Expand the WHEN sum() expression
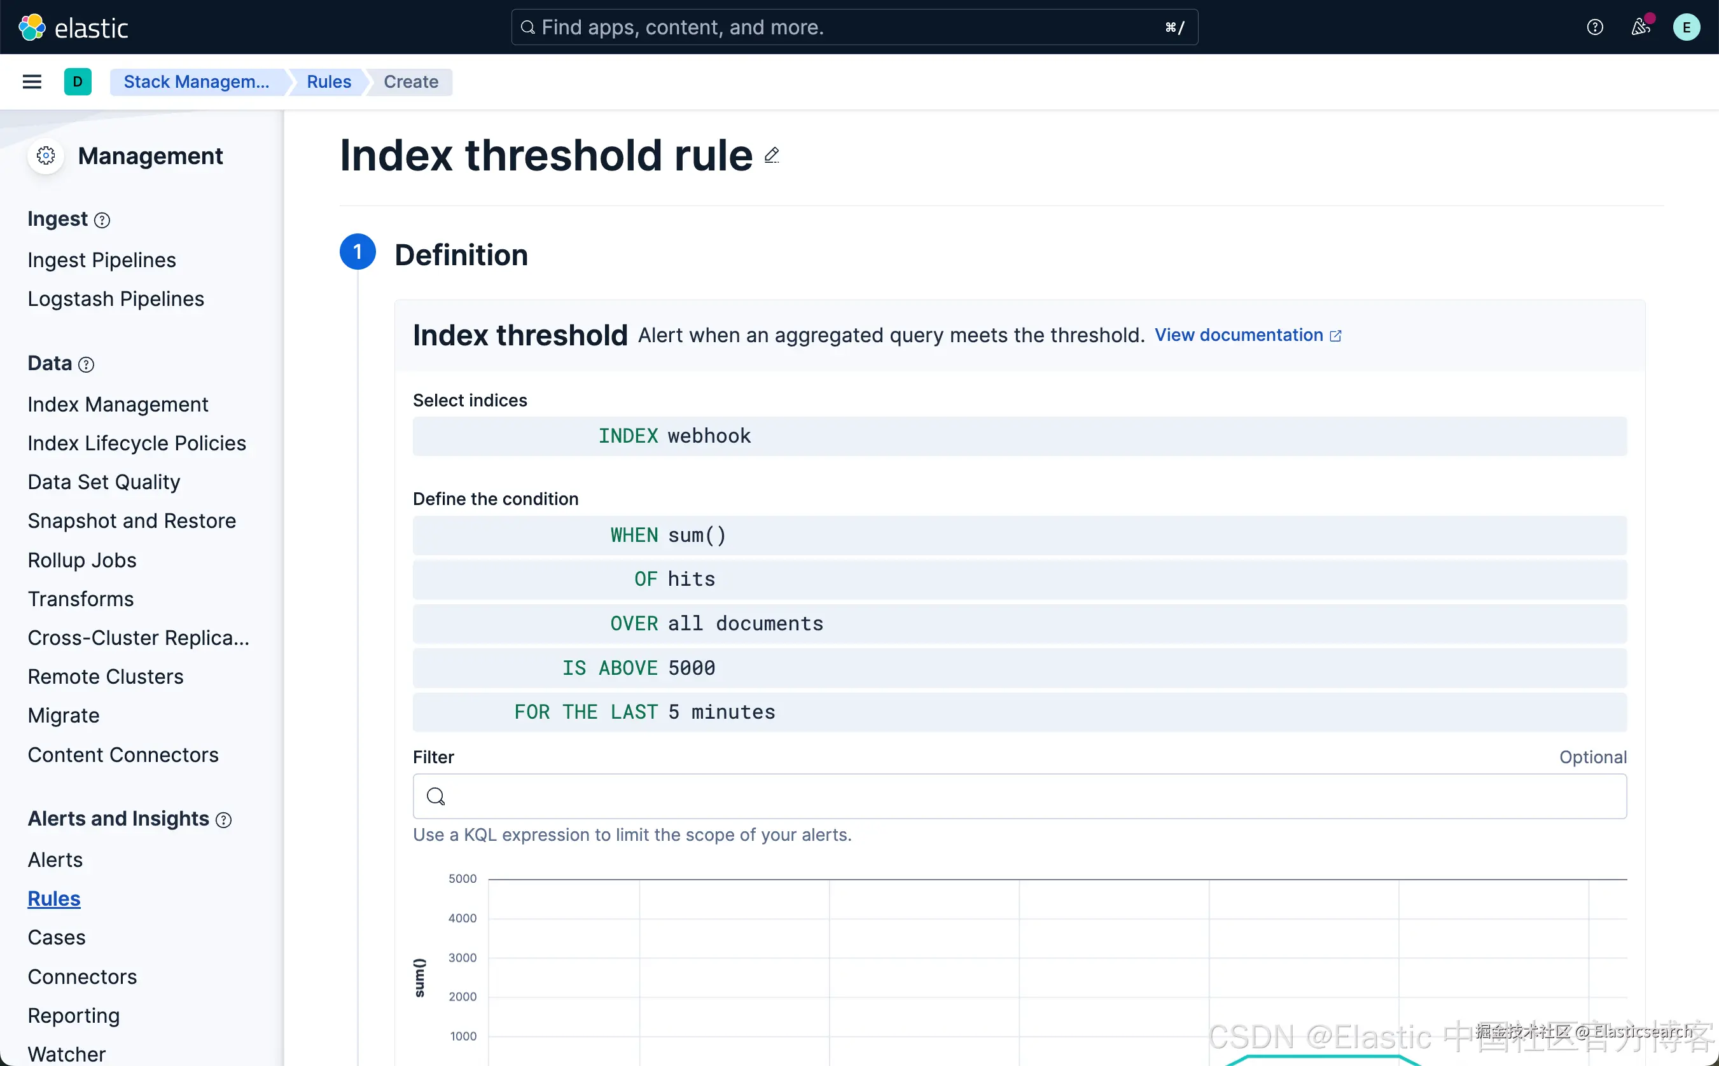The height and width of the screenshot is (1066, 1719). tap(668, 536)
